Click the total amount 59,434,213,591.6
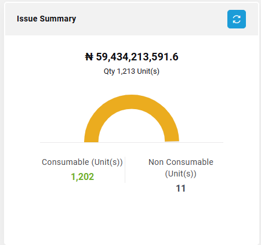 click(137, 57)
